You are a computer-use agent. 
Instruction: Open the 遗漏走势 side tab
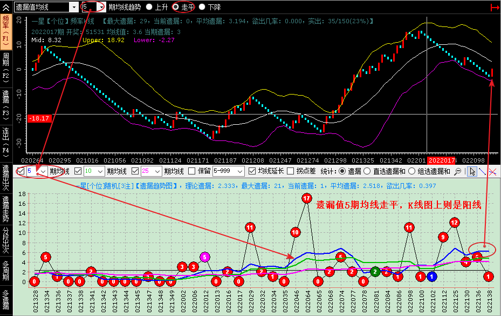click(x=6, y=206)
